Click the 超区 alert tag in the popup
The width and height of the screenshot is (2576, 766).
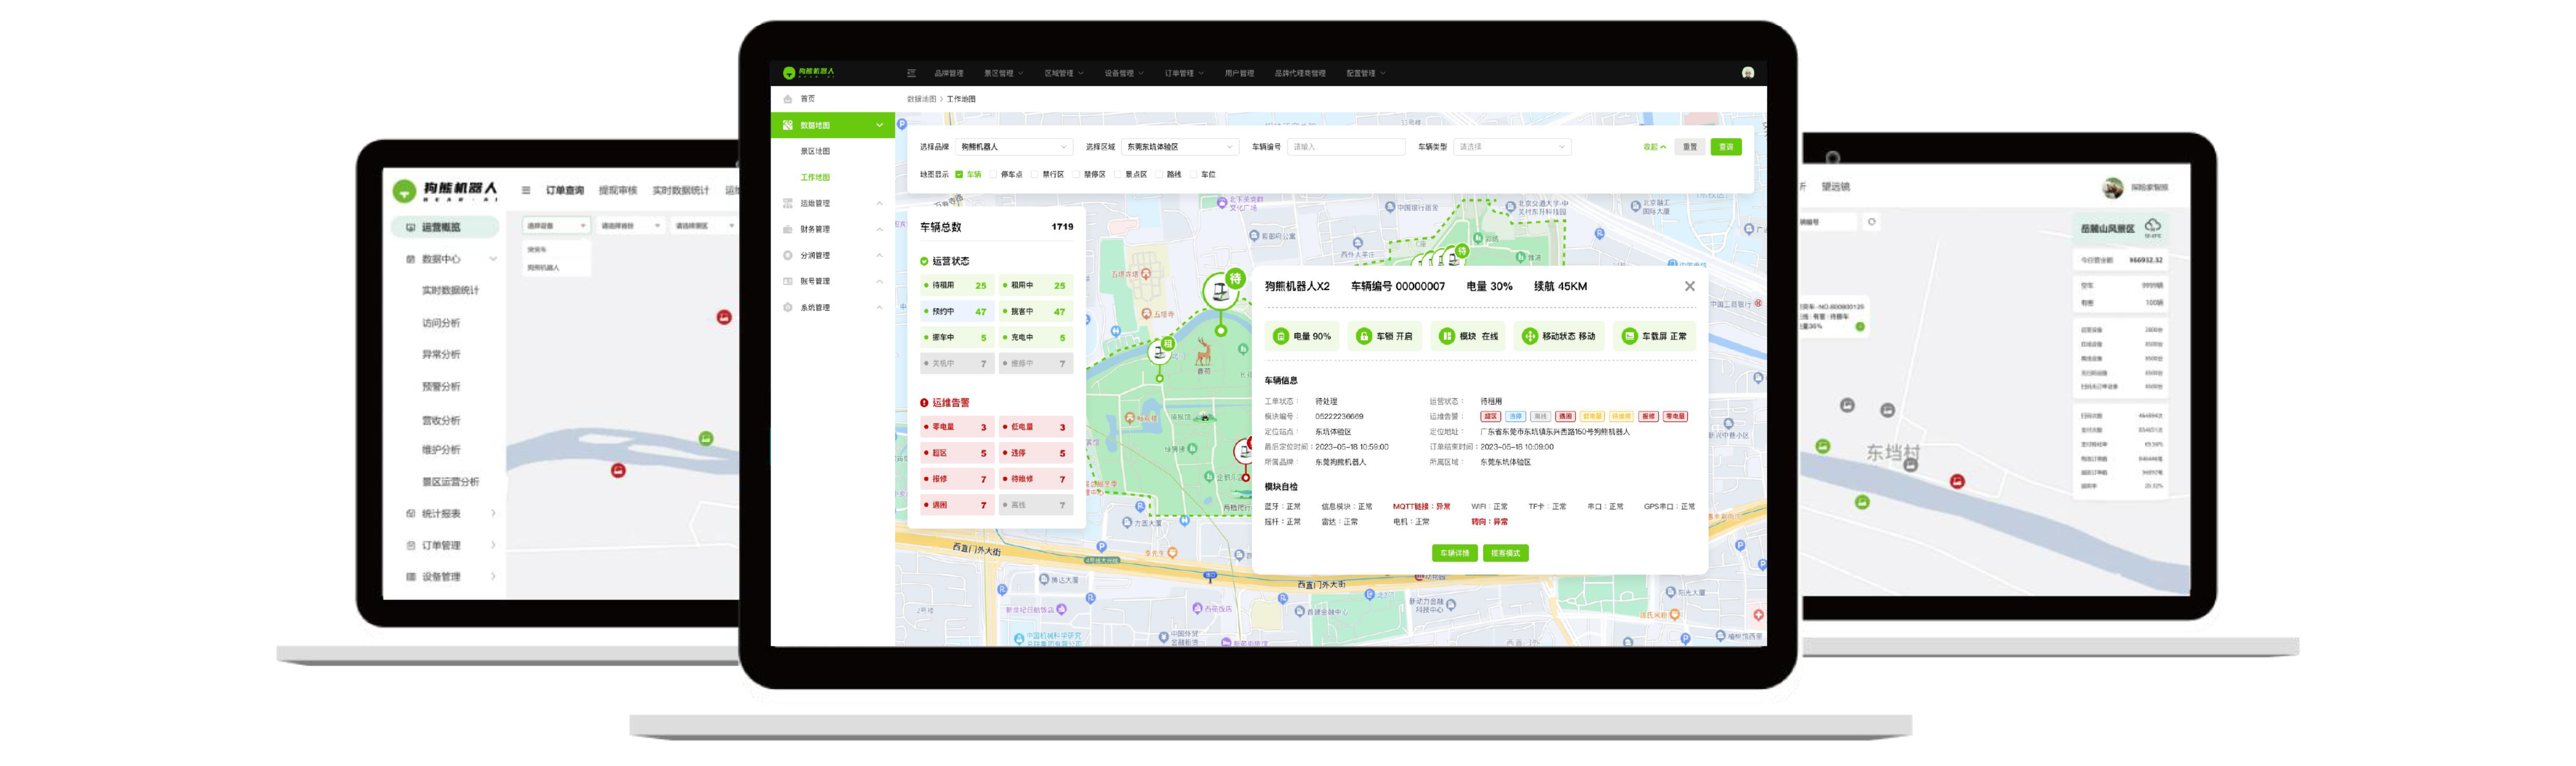pyautogui.click(x=1490, y=416)
